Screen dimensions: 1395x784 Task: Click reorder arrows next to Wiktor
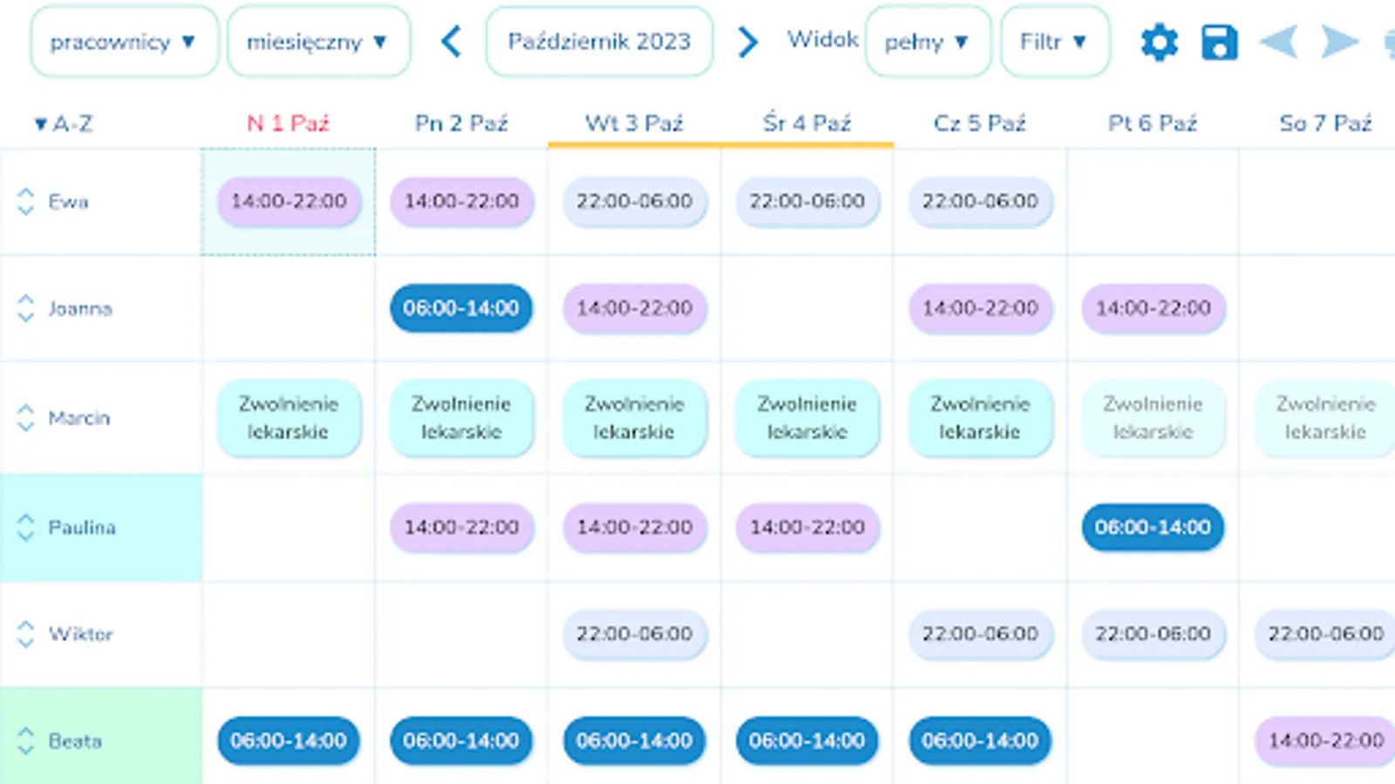coord(25,633)
